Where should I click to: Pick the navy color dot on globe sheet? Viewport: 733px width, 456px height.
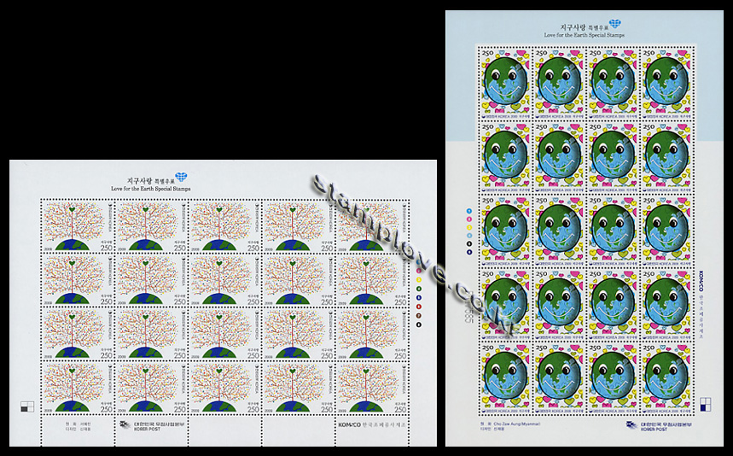[469, 252]
